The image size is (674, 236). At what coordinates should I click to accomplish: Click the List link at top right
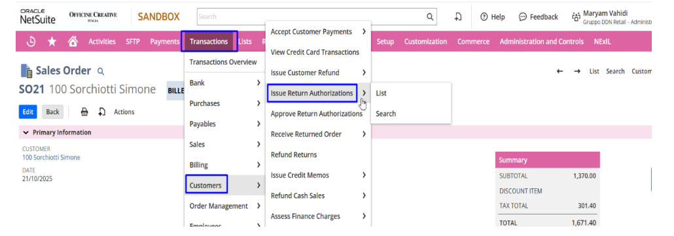(594, 71)
